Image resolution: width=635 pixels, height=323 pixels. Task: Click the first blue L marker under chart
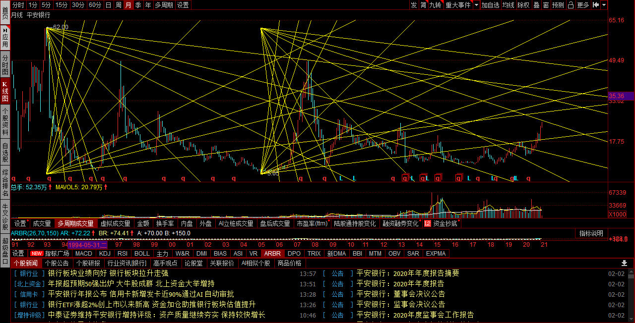coord(341,178)
